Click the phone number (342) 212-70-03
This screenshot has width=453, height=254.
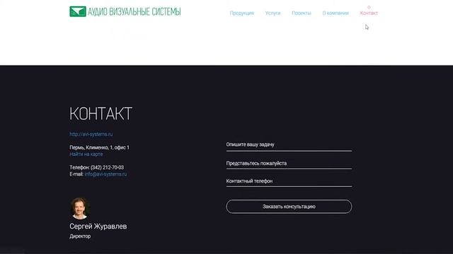coord(107,167)
